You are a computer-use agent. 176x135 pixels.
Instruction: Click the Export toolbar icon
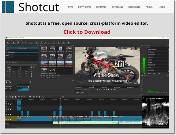click(x=68, y=42)
